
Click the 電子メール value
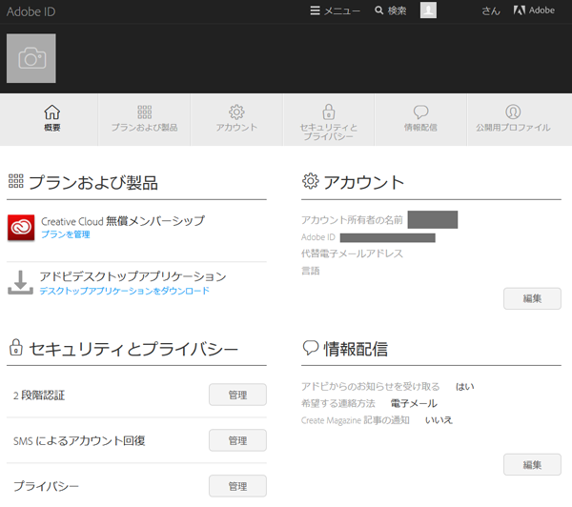coord(414,403)
